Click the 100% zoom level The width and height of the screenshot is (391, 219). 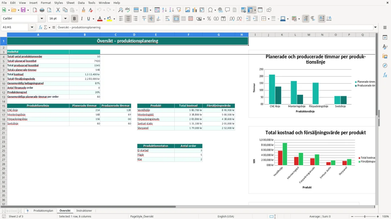pyautogui.click(x=385, y=216)
